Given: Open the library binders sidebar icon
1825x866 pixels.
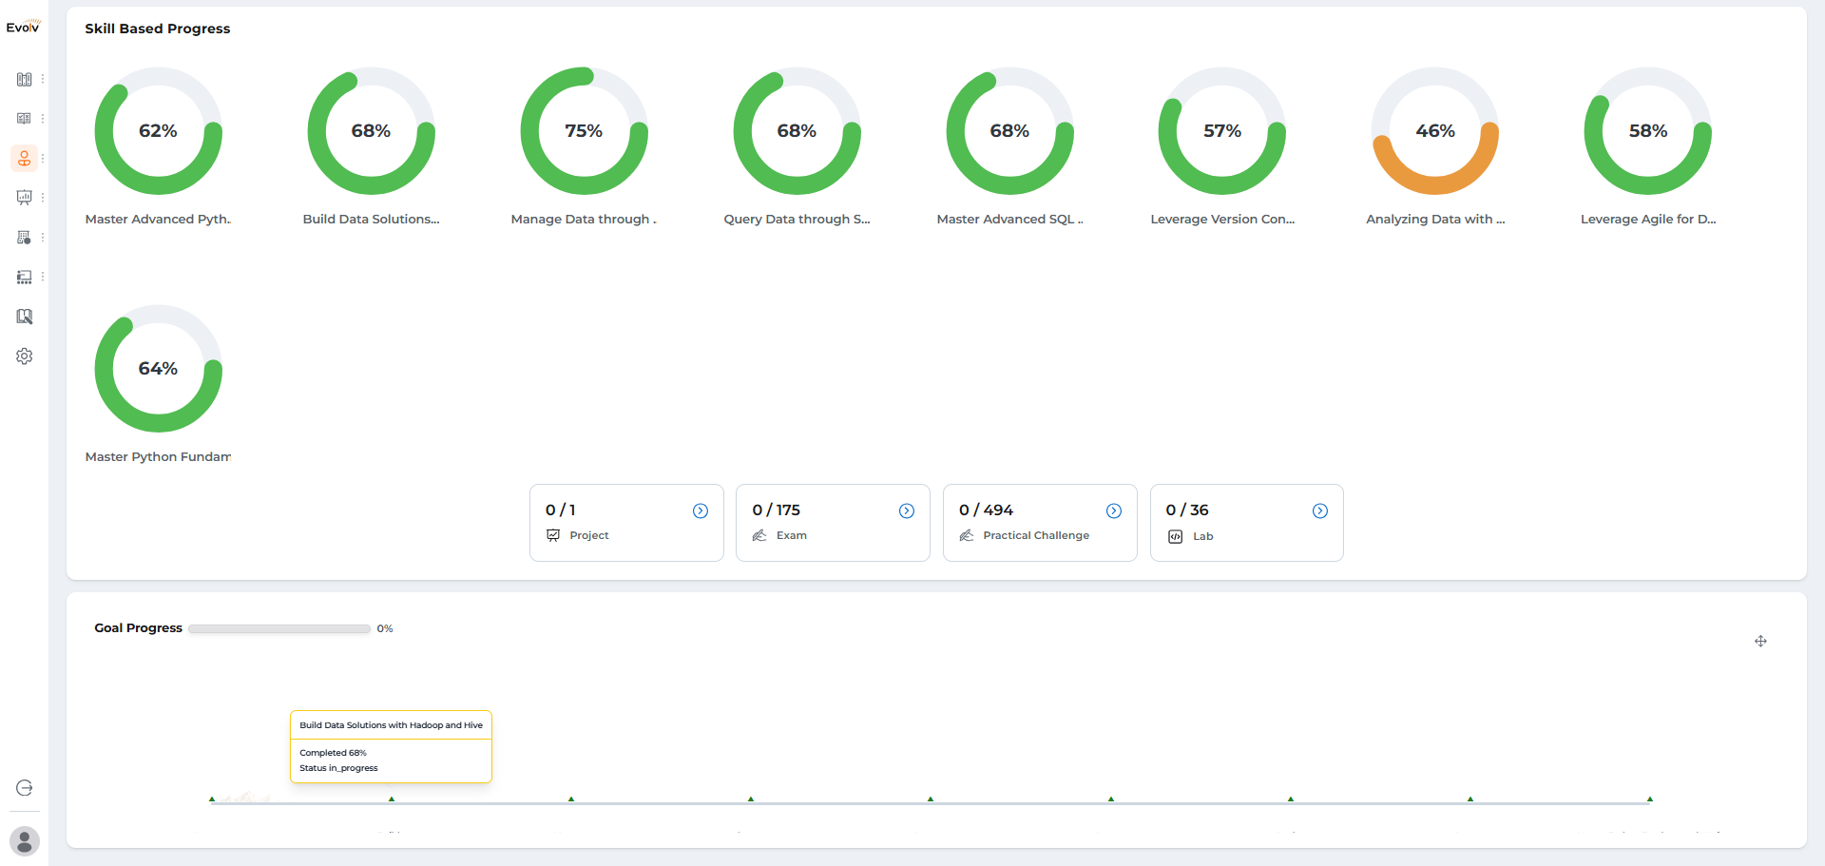Looking at the screenshot, I should point(25,79).
